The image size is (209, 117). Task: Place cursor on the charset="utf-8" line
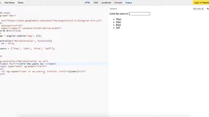point(12,26)
